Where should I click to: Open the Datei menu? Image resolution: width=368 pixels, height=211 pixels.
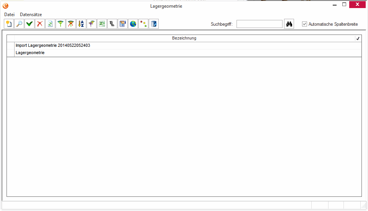[x=9, y=15]
